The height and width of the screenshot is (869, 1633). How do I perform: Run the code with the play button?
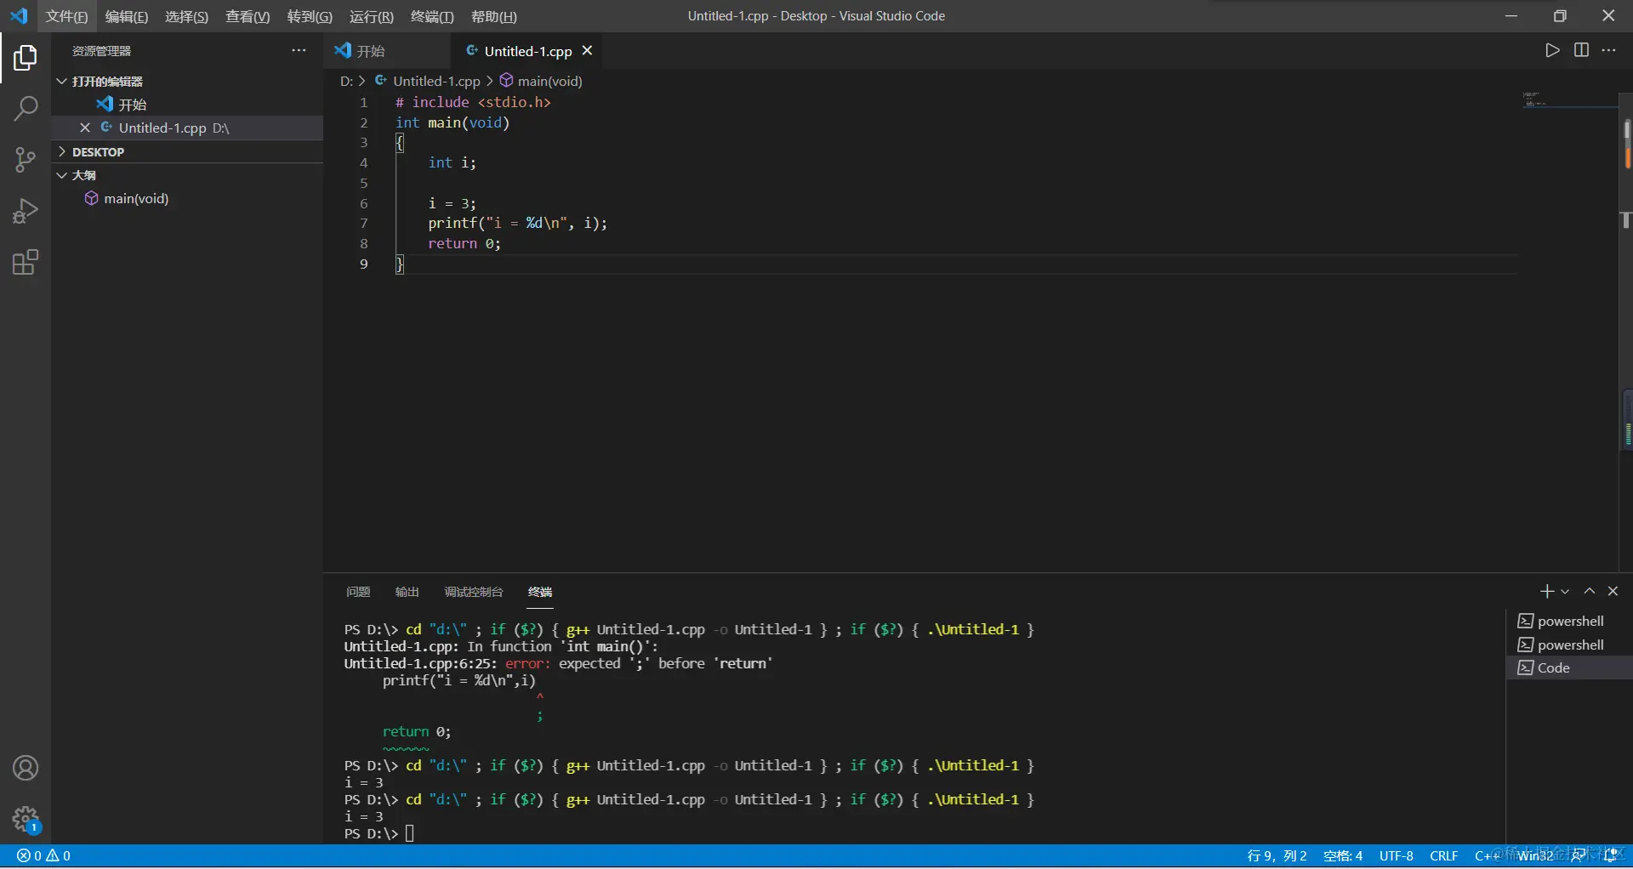(1552, 50)
